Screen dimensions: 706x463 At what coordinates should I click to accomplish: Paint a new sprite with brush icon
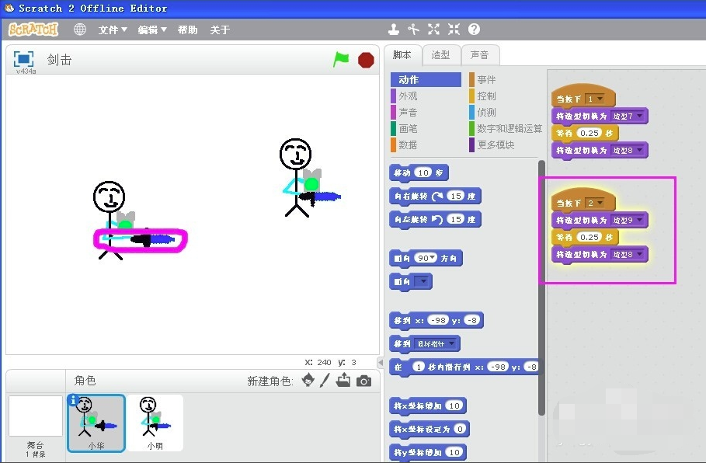[x=325, y=380]
